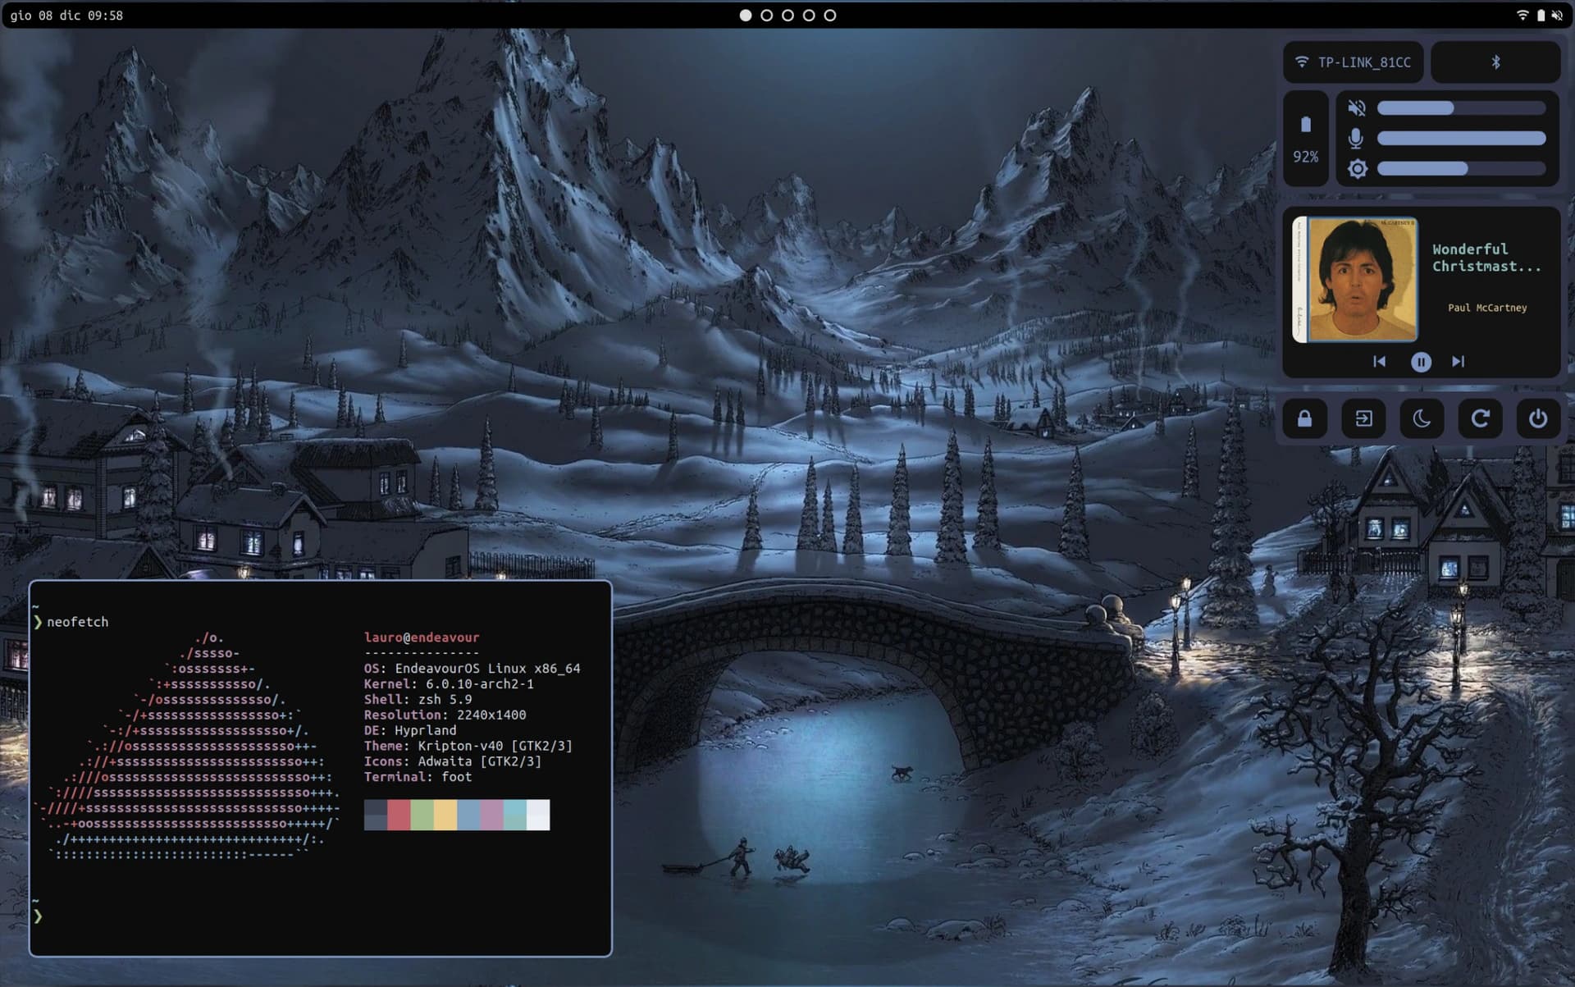1575x987 pixels.
Task: Unmute the speaker volume icon
Action: click(1357, 108)
